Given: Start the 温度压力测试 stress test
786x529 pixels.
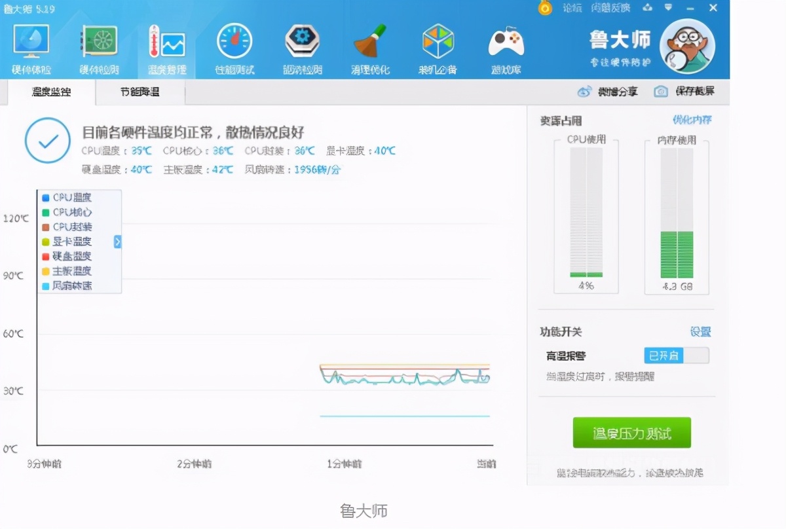Looking at the screenshot, I should [632, 432].
